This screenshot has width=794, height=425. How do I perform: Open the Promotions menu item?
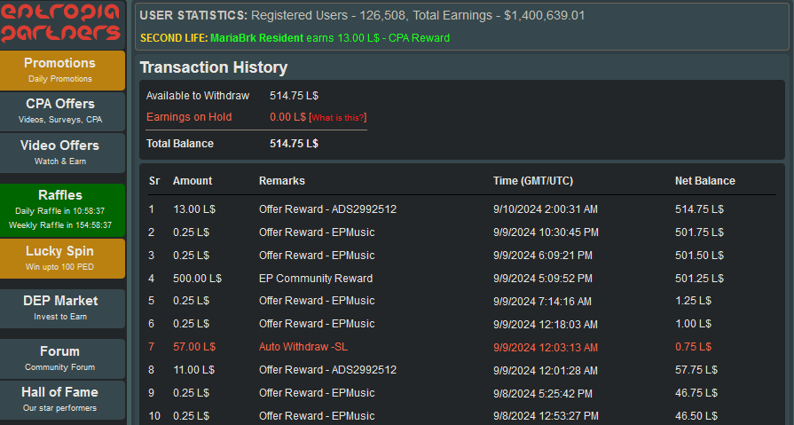click(x=62, y=70)
